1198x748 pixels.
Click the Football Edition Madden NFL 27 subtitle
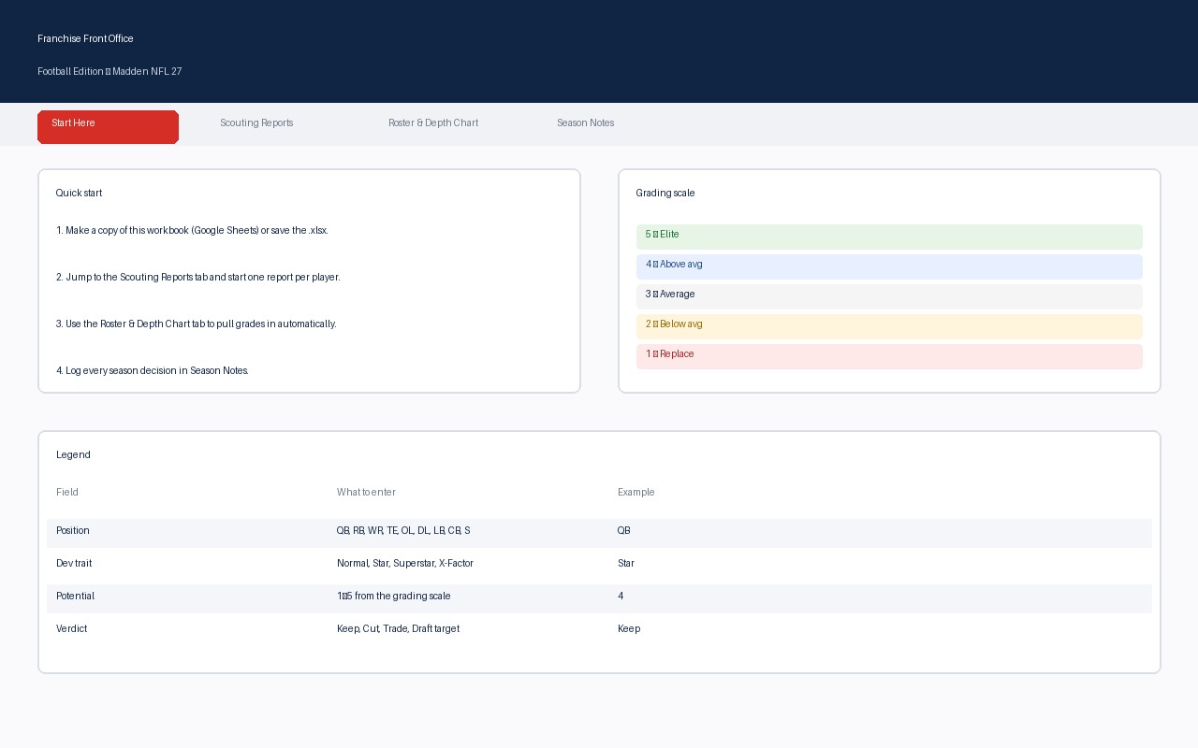110,71
